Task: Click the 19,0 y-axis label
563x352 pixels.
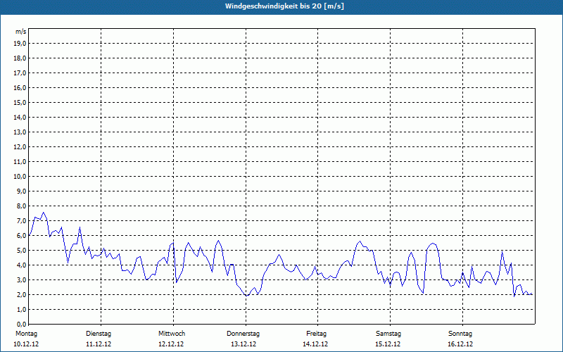Action: [x=20, y=44]
